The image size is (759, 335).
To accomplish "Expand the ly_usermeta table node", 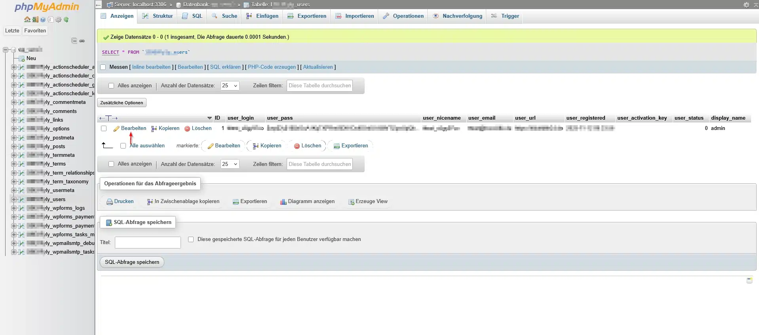I will [x=14, y=190].
